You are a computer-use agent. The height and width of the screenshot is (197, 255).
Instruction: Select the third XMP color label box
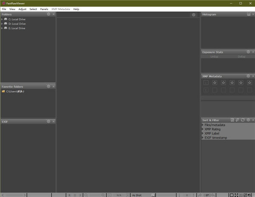[x=232, y=90]
